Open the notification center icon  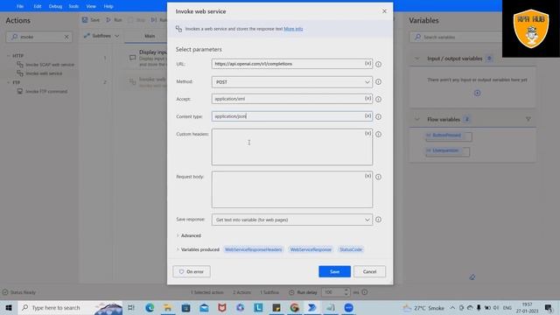pyautogui.click(x=549, y=307)
